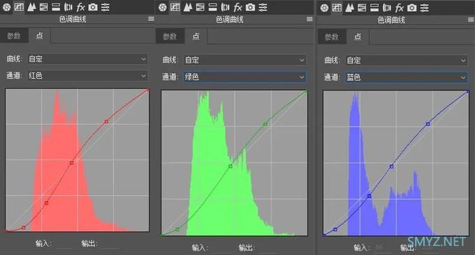Select middle control point on green curve
The height and width of the screenshot is (255, 475).
[x=231, y=167]
